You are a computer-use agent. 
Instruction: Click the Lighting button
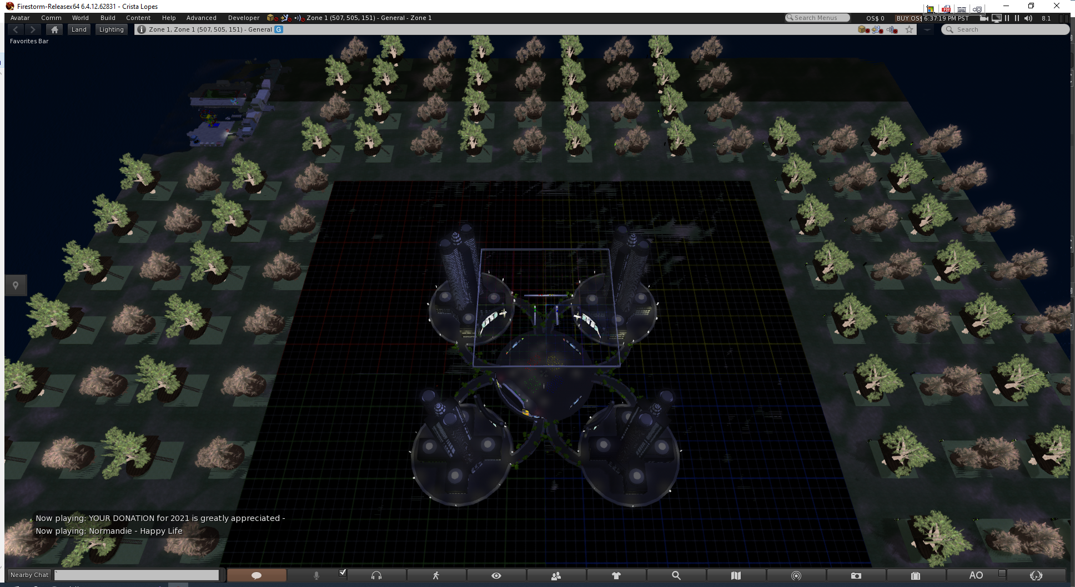tap(112, 29)
